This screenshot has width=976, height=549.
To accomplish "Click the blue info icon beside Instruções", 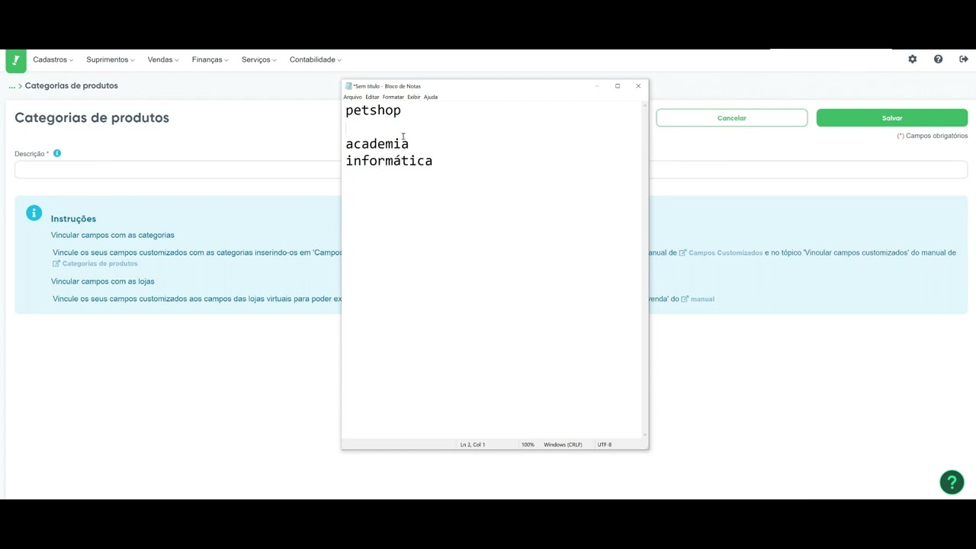I will click(x=34, y=213).
